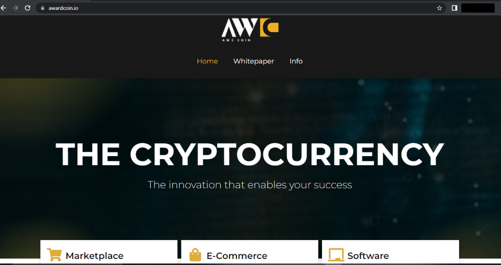Open the Home menu item
This screenshot has height=265, width=501.
[x=207, y=61]
